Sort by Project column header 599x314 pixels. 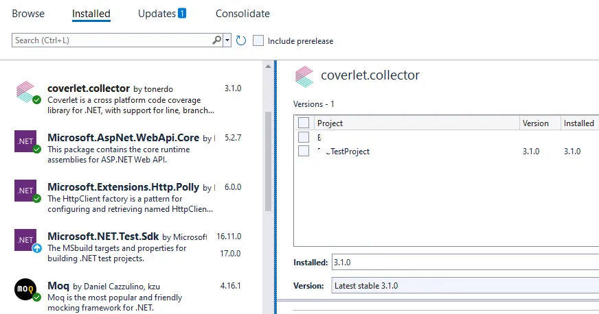tap(417, 123)
